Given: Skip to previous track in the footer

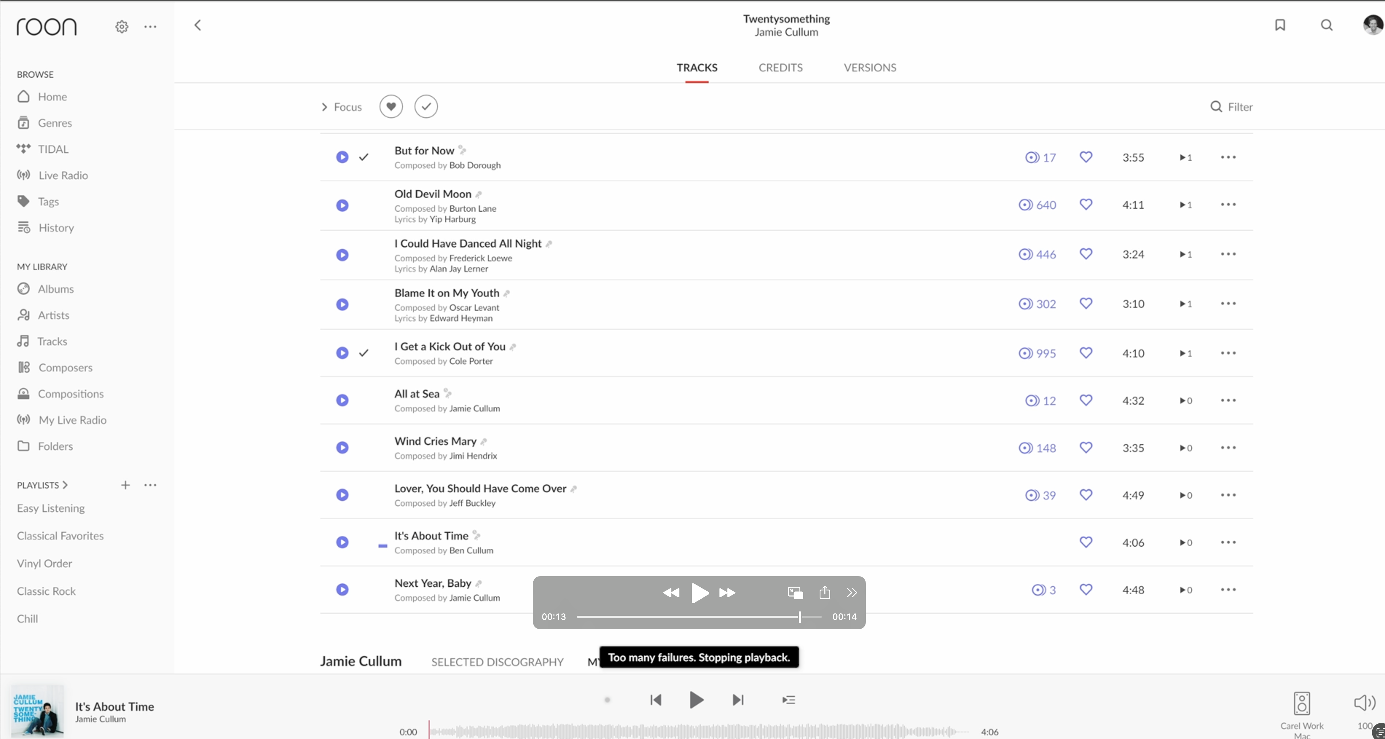Looking at the screenshot, I should click(655, 700).
